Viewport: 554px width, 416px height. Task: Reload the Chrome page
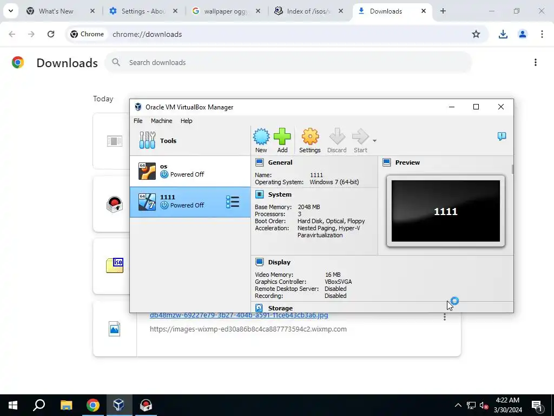click(x=51, y=34)
